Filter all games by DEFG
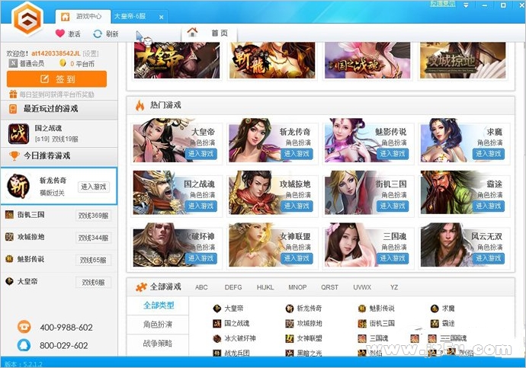 click(x=233, y=287)
